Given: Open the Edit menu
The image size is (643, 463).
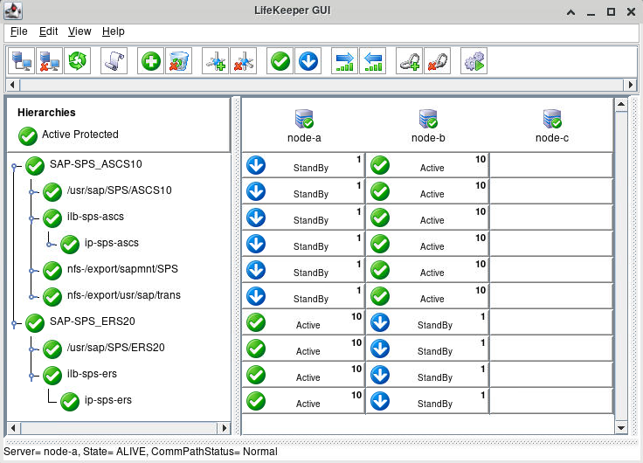Looking at the screenshot, I should [x=48, y=31].
